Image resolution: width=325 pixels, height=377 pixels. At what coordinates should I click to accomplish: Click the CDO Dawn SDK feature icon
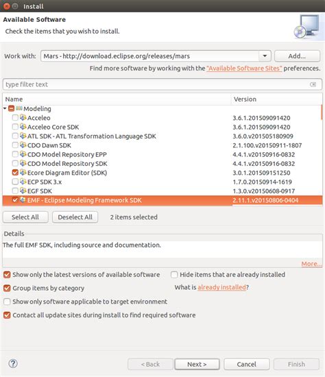(x=23, y=145)
